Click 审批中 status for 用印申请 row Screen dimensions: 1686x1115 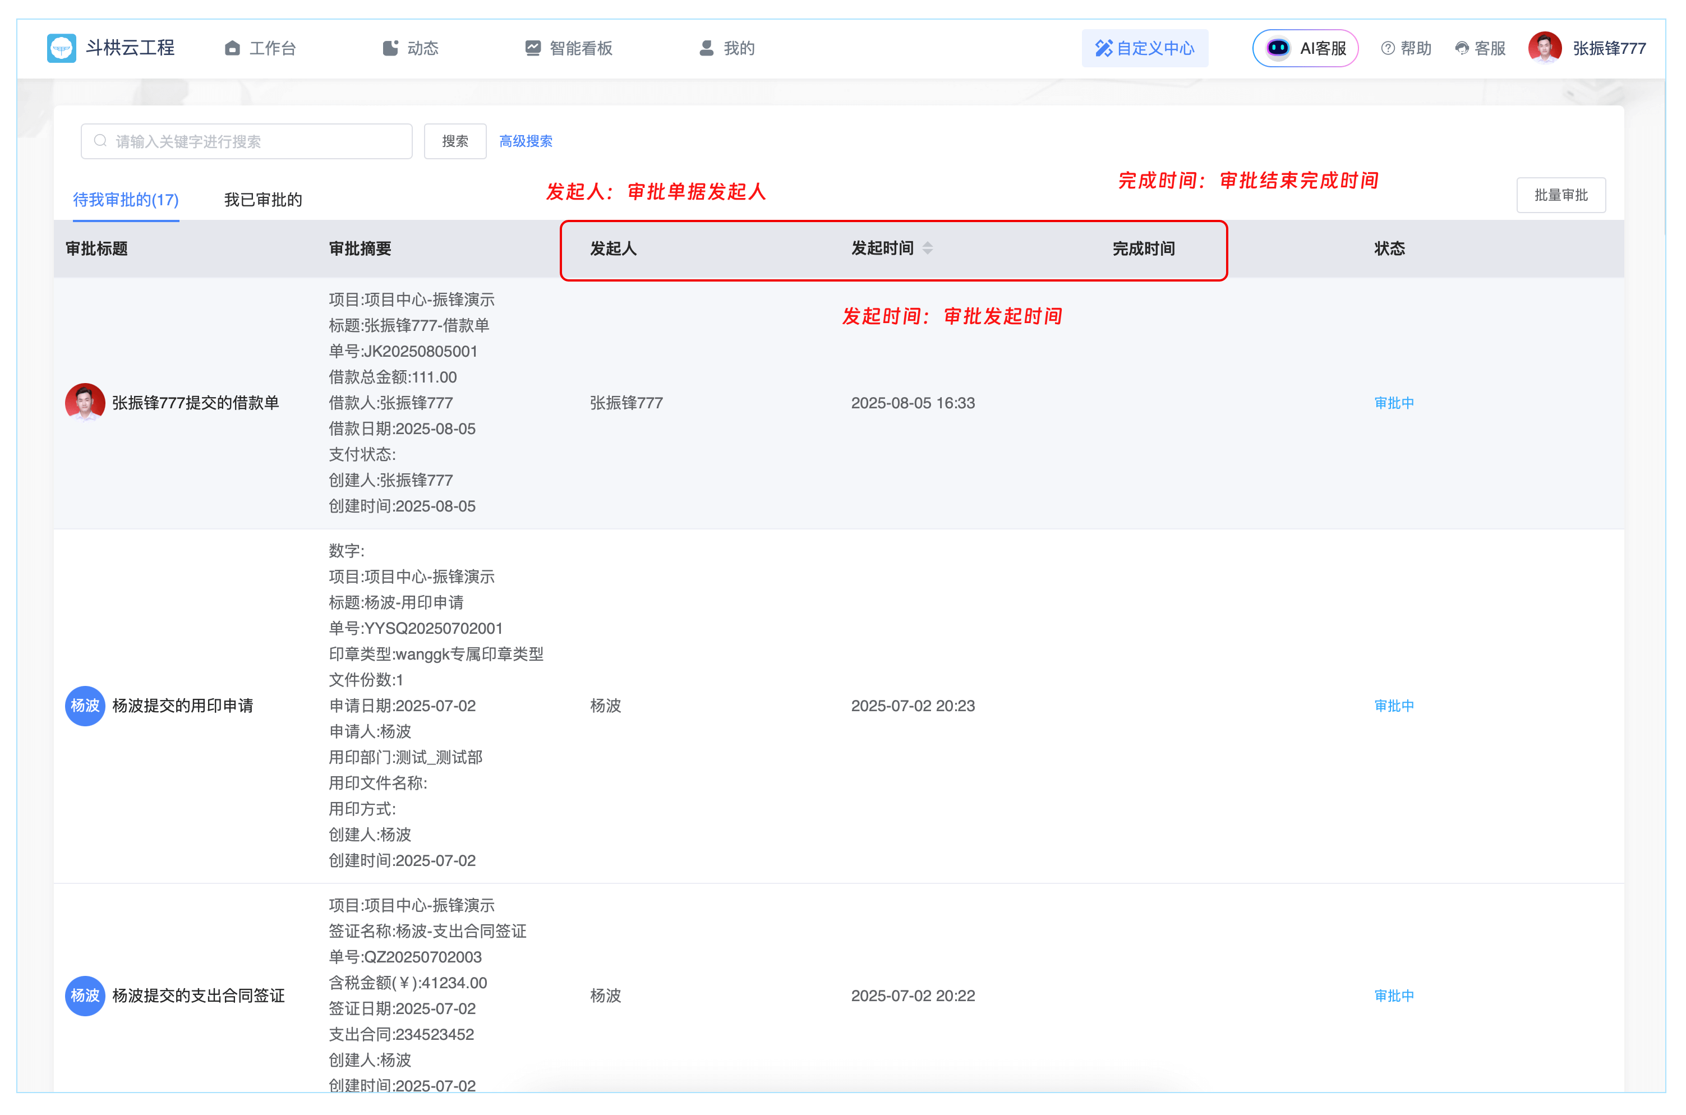(x=1394, y=706)
